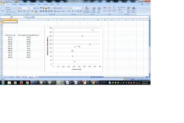Apply the red font color
This screenshot has width=184, height=123.
pyautogui.click(x=36, y=11)
